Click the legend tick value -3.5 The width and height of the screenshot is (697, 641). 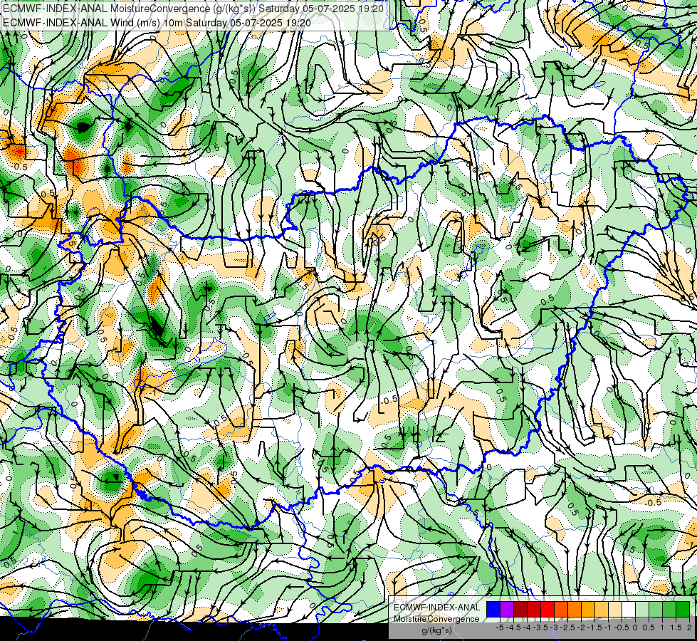coord(540,627)
